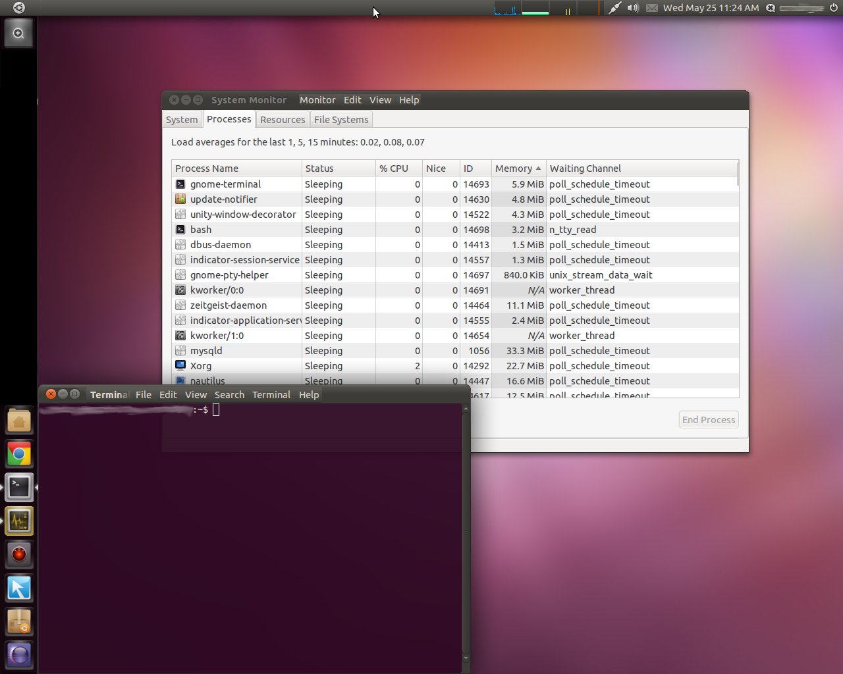The image size is (843, 674).
Task: Open the volume speaker indicator
Action: [x=633, y=8]
